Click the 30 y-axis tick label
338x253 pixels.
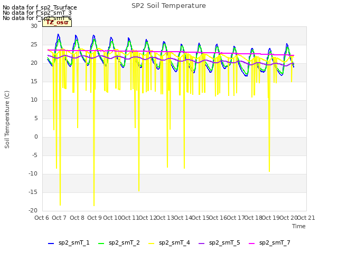click(34, 26)
